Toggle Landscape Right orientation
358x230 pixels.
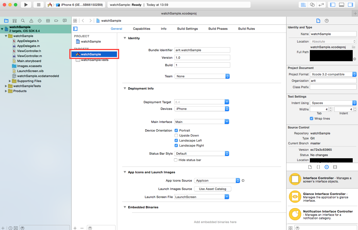(176, 145)
